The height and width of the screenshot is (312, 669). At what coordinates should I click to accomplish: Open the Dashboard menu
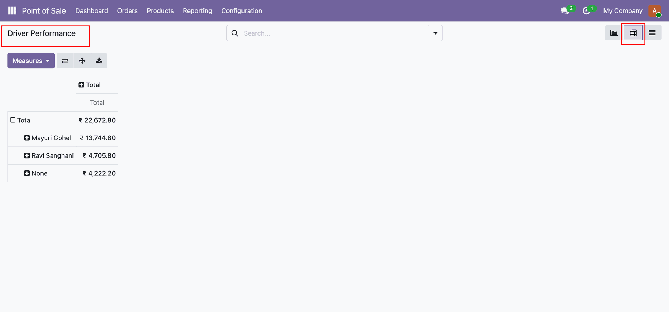(92, 11)
